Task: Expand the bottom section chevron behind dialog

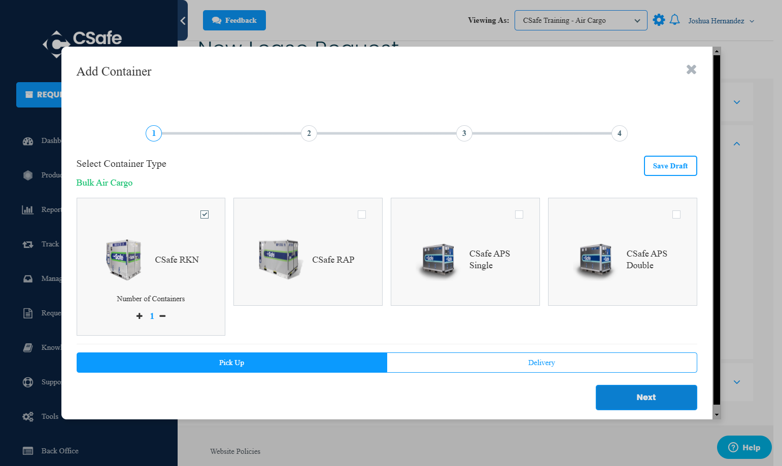Action: (x=737, y=382)
